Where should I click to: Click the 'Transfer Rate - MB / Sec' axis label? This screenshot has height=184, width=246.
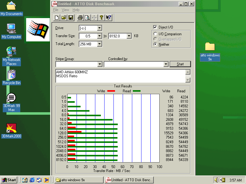tap(112, 171)
